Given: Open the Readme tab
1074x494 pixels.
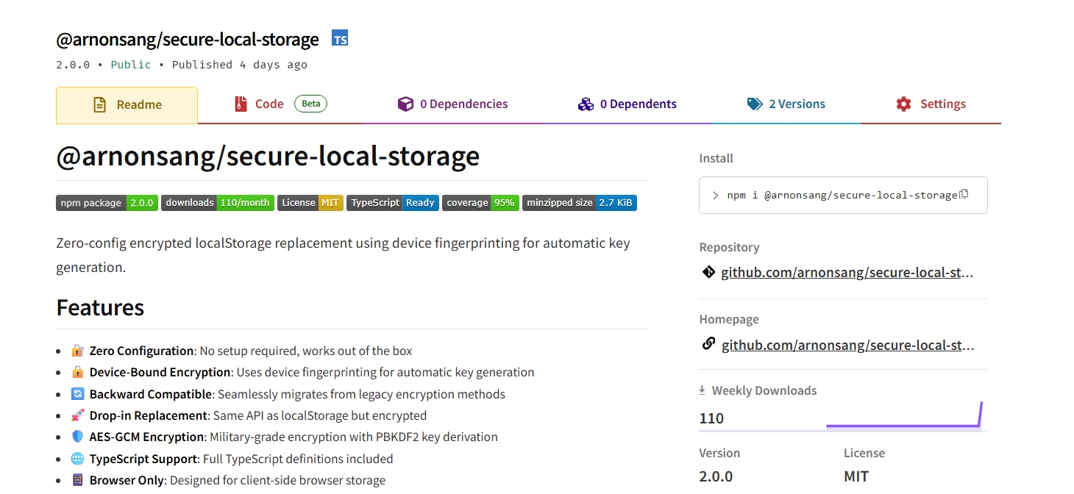Looking at the screenshot, I should (127, 105).
